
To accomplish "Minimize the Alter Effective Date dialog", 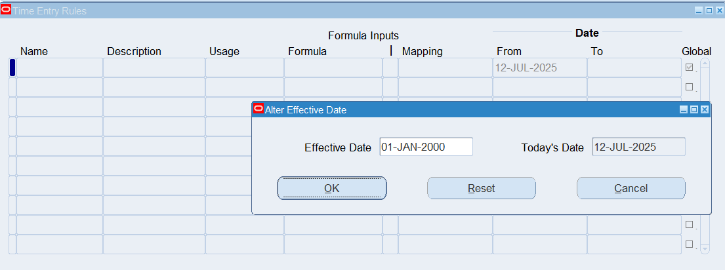I will coord(684,110).
